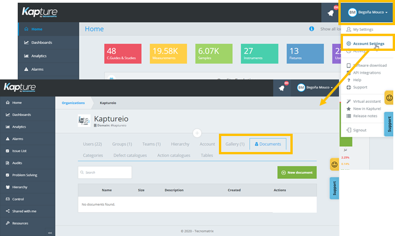This screenshot has width=395, height=236.
Task: Click Hierarchy people icon in sidebar
Action: [7, 187]
